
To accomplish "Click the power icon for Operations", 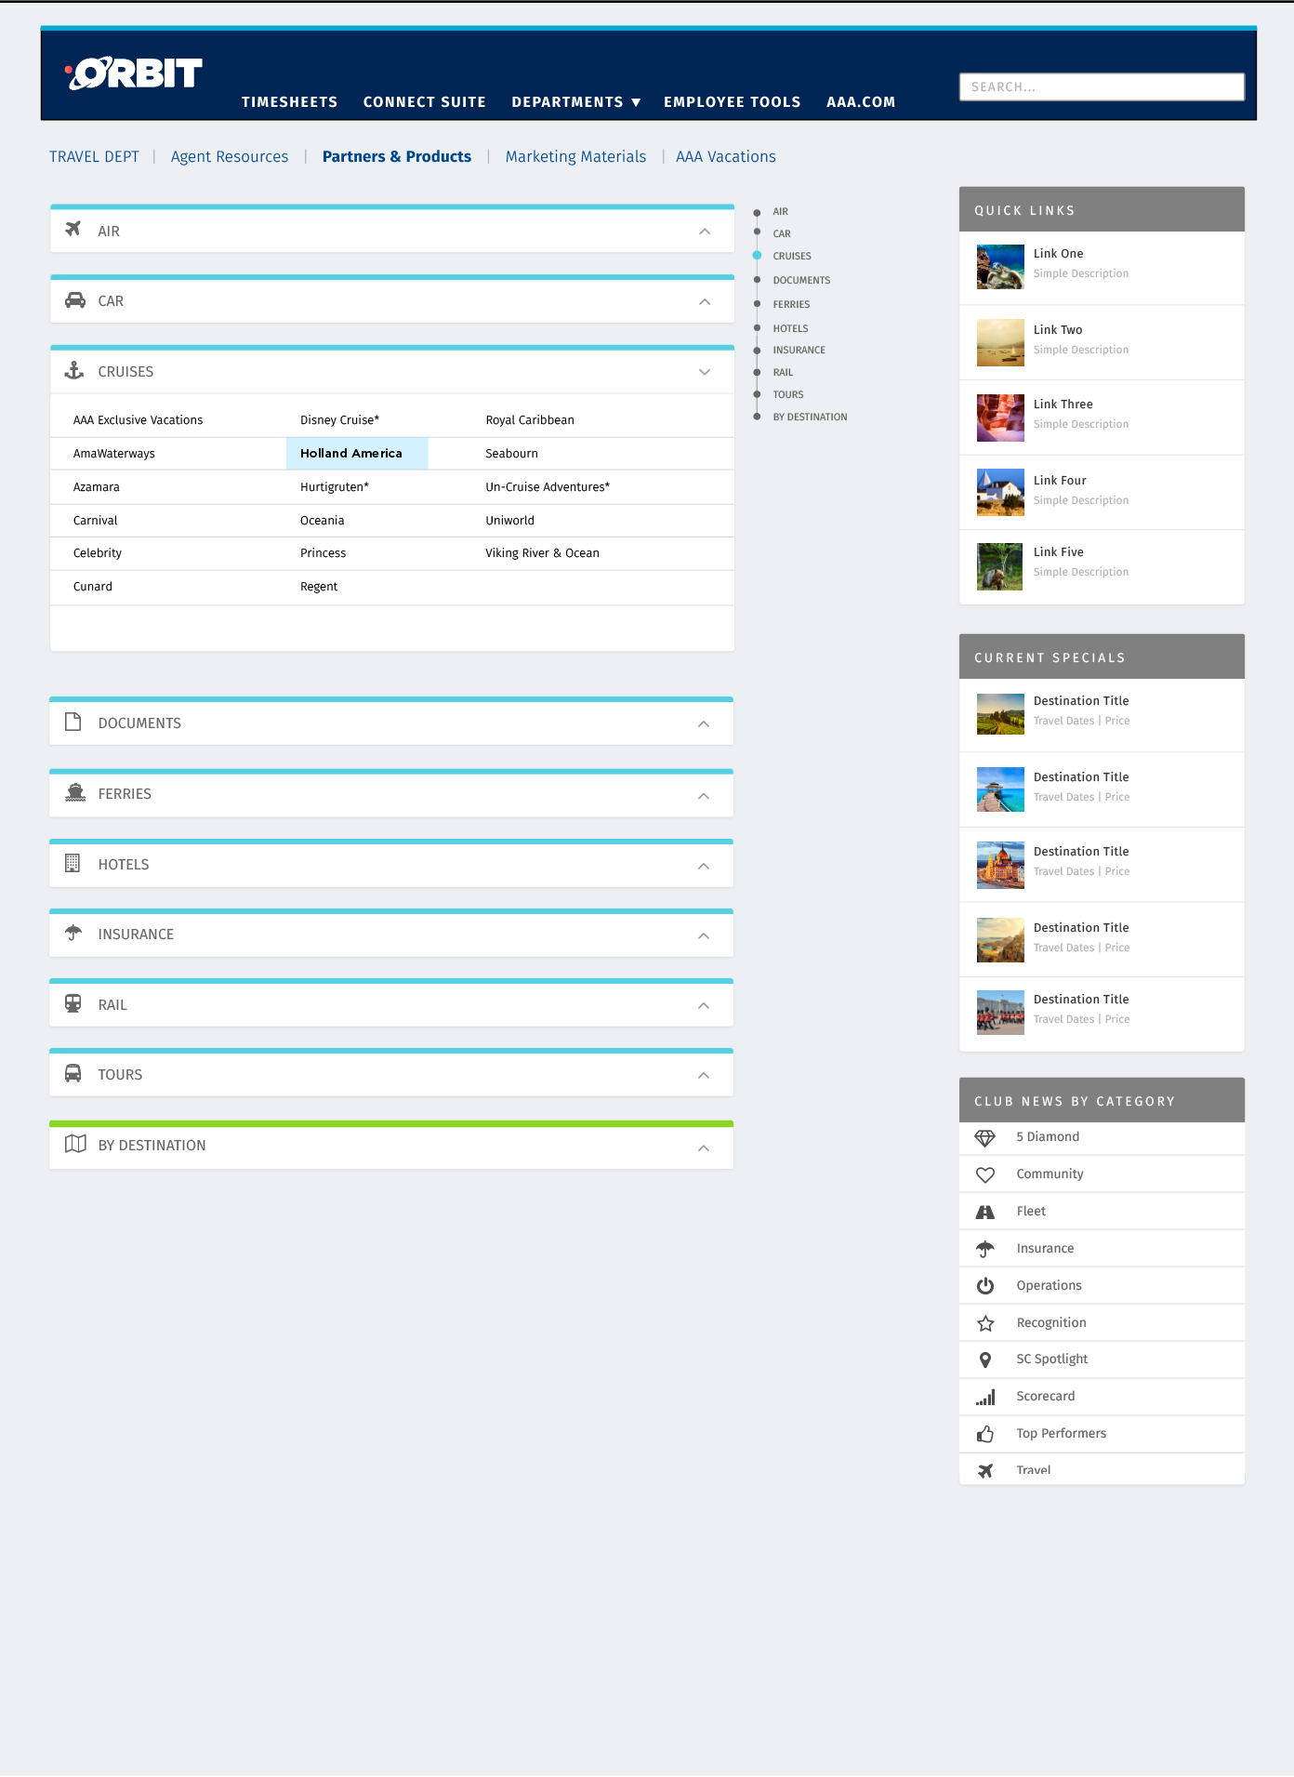I will click(985, 1286).
